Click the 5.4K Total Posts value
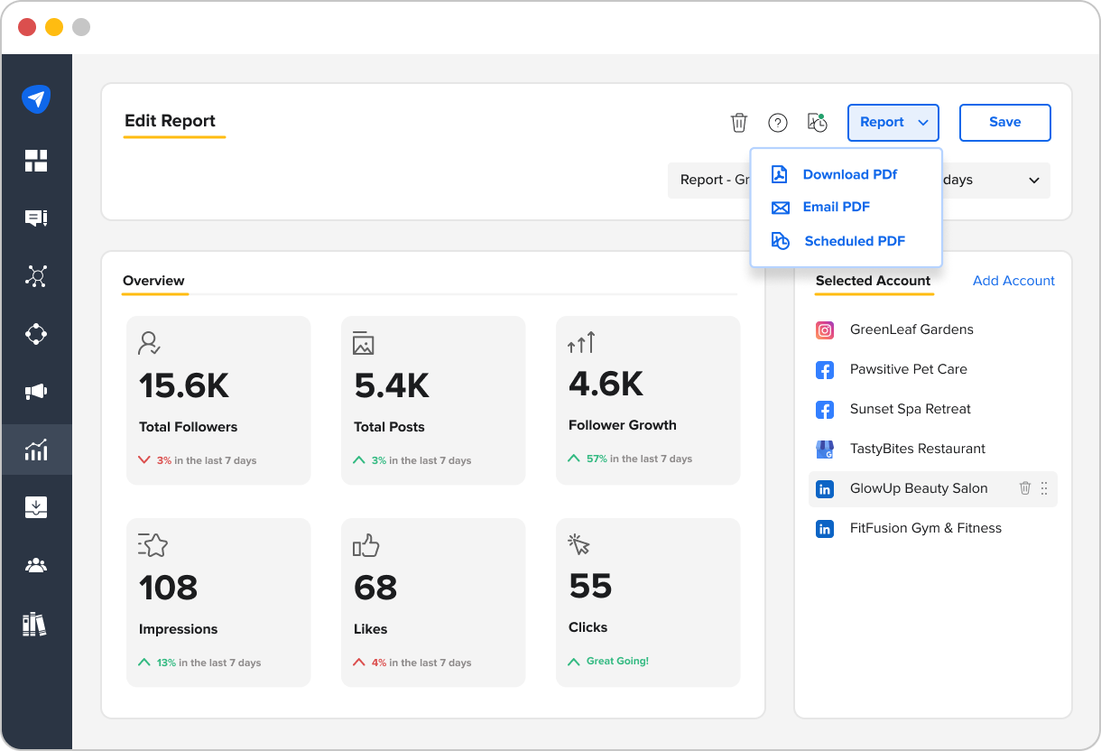1101x751 pixels. pyautogui.click(x=392, y=386)
